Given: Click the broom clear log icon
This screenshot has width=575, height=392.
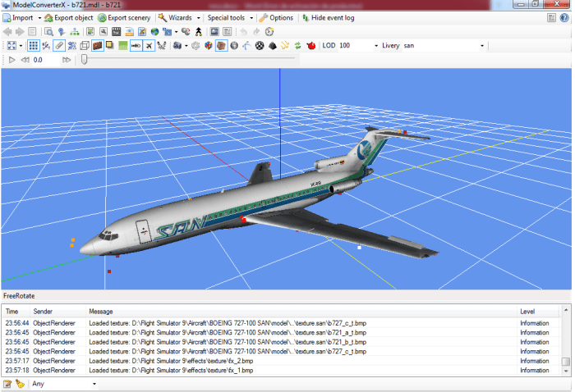Looking at the screenshot, I should pyautogui.click(x=20, y=384).
